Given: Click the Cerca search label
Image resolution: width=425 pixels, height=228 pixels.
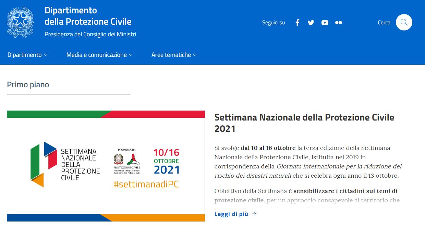Looking at the screenshot, I should [384, 23].
